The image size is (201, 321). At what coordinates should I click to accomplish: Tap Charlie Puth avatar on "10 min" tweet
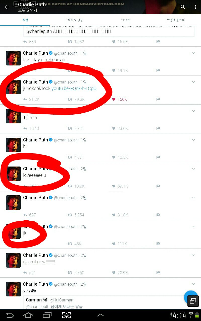point(13,116)
